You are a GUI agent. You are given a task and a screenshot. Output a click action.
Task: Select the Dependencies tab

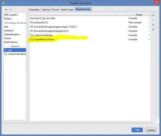tap(83, 9)
